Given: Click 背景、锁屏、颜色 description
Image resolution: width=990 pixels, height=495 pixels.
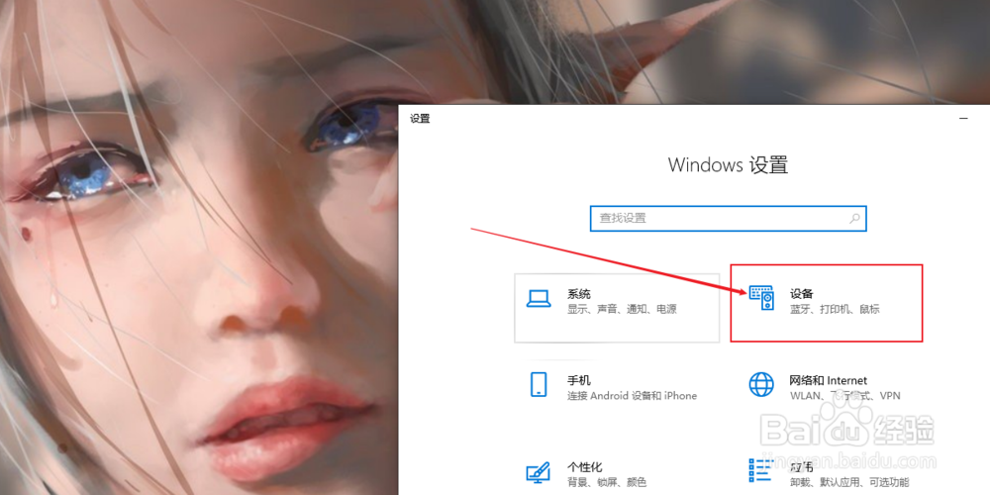Looking at the screenshot, I should 607,483.
